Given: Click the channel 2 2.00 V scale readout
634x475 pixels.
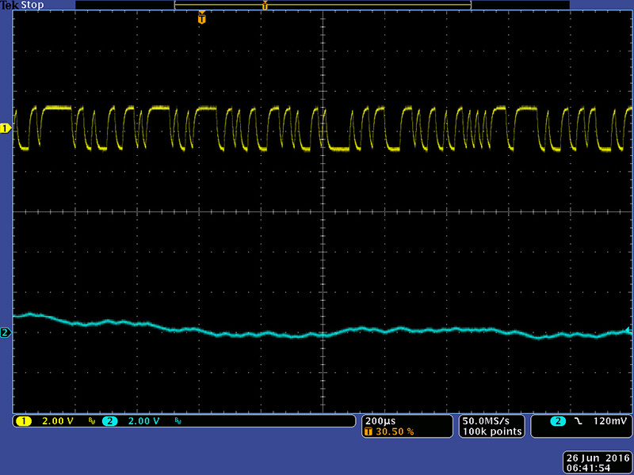Looking at the screenshot, I should click(144, 421).
